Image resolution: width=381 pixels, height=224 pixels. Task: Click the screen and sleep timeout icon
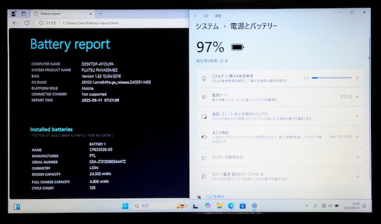pyautogui.click(x=204, y=116)
